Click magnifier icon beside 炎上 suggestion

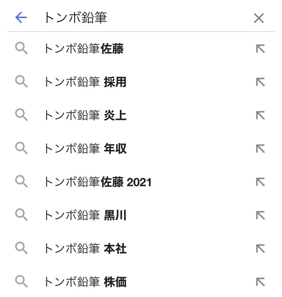point(21,115)
